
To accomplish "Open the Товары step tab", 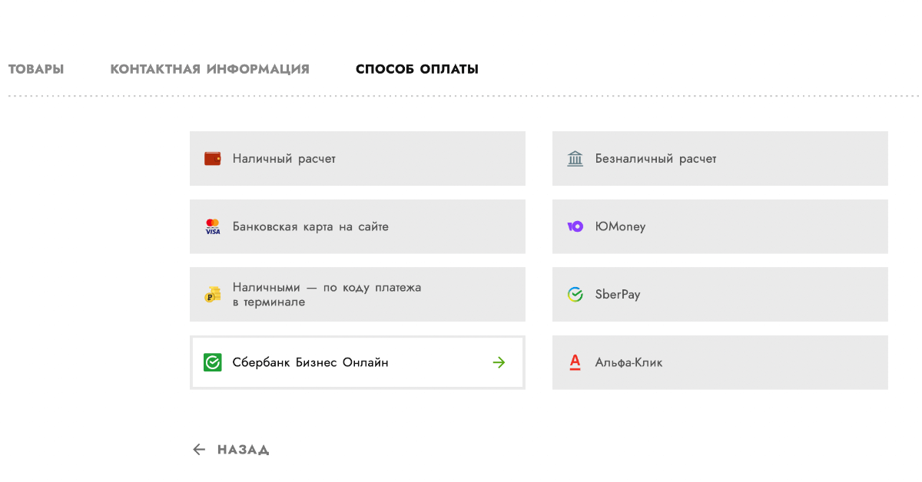I will 36,69.
